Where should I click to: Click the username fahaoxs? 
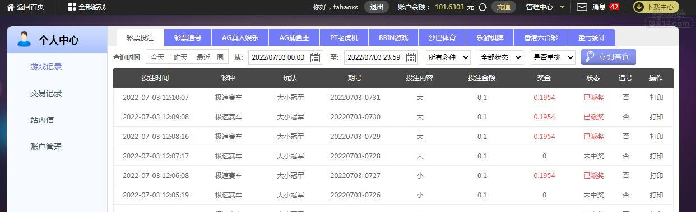[x=345, y=7]
